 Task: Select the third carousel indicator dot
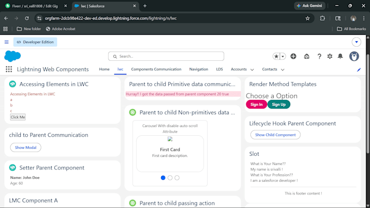(177, 178)
